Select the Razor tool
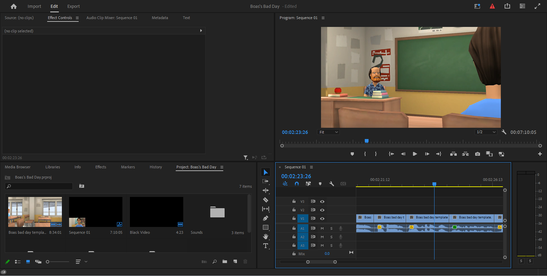The image size is (547, 276). tap(266, 200)
